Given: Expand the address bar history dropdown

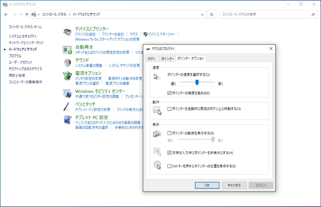Looking at the screenshot, I should tap(203, 14).
